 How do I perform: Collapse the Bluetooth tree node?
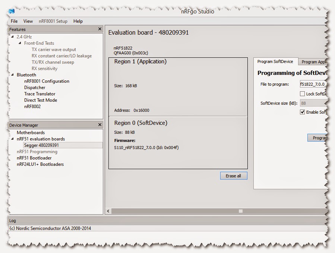12,75
